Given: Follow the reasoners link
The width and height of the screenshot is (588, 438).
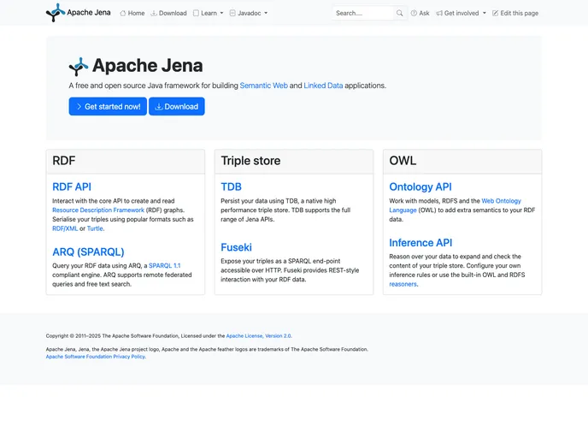Looking at the screenshot, I should 403,284.
